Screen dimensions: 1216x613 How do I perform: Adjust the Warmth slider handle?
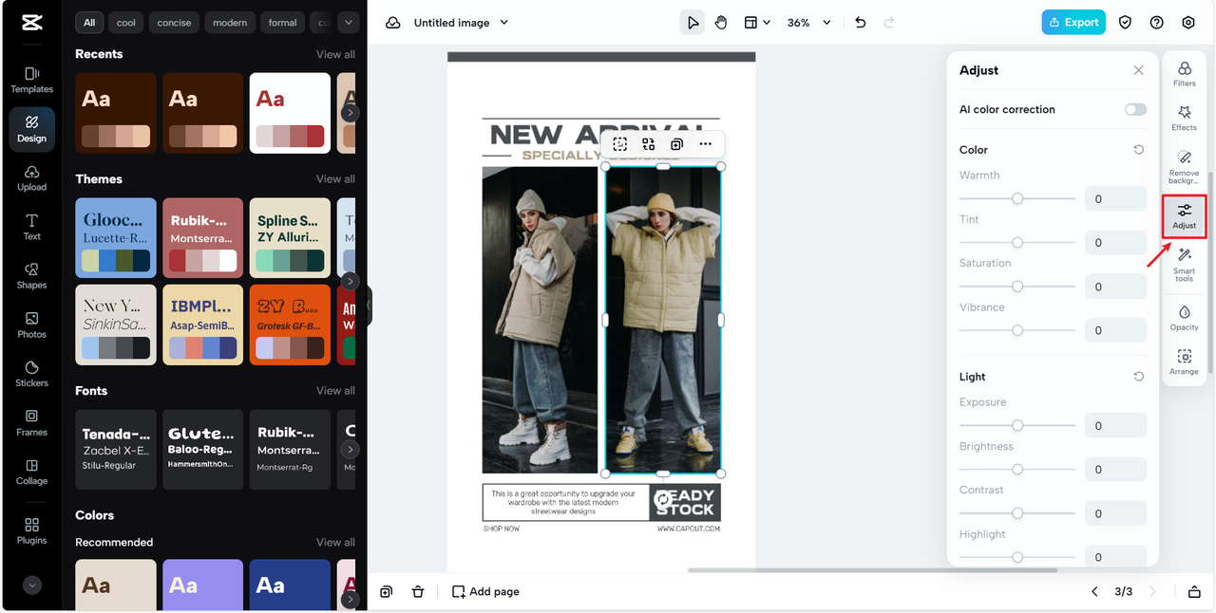(x=1017, y=198)
